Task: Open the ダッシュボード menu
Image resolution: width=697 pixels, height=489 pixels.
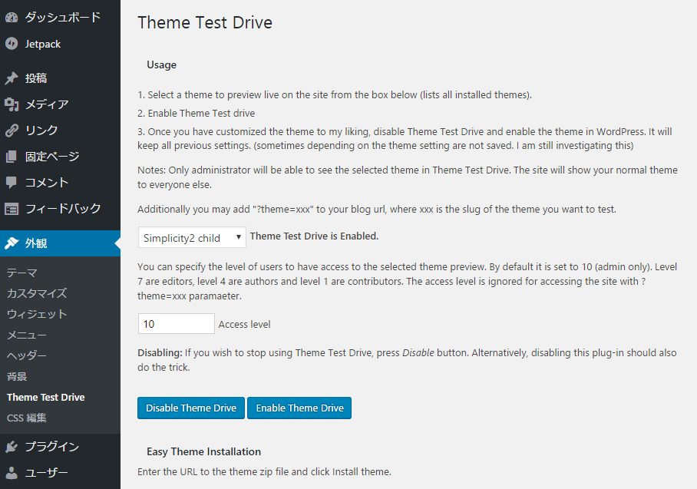Action: pos(60,18)
